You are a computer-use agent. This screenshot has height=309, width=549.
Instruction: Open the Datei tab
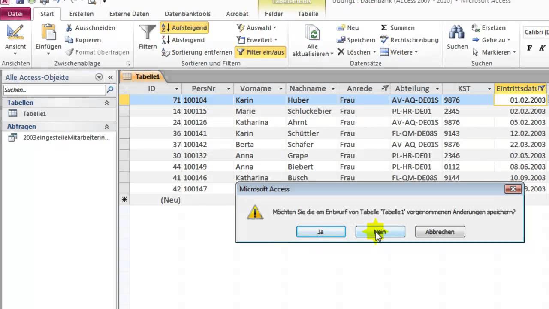pos(15,14)
